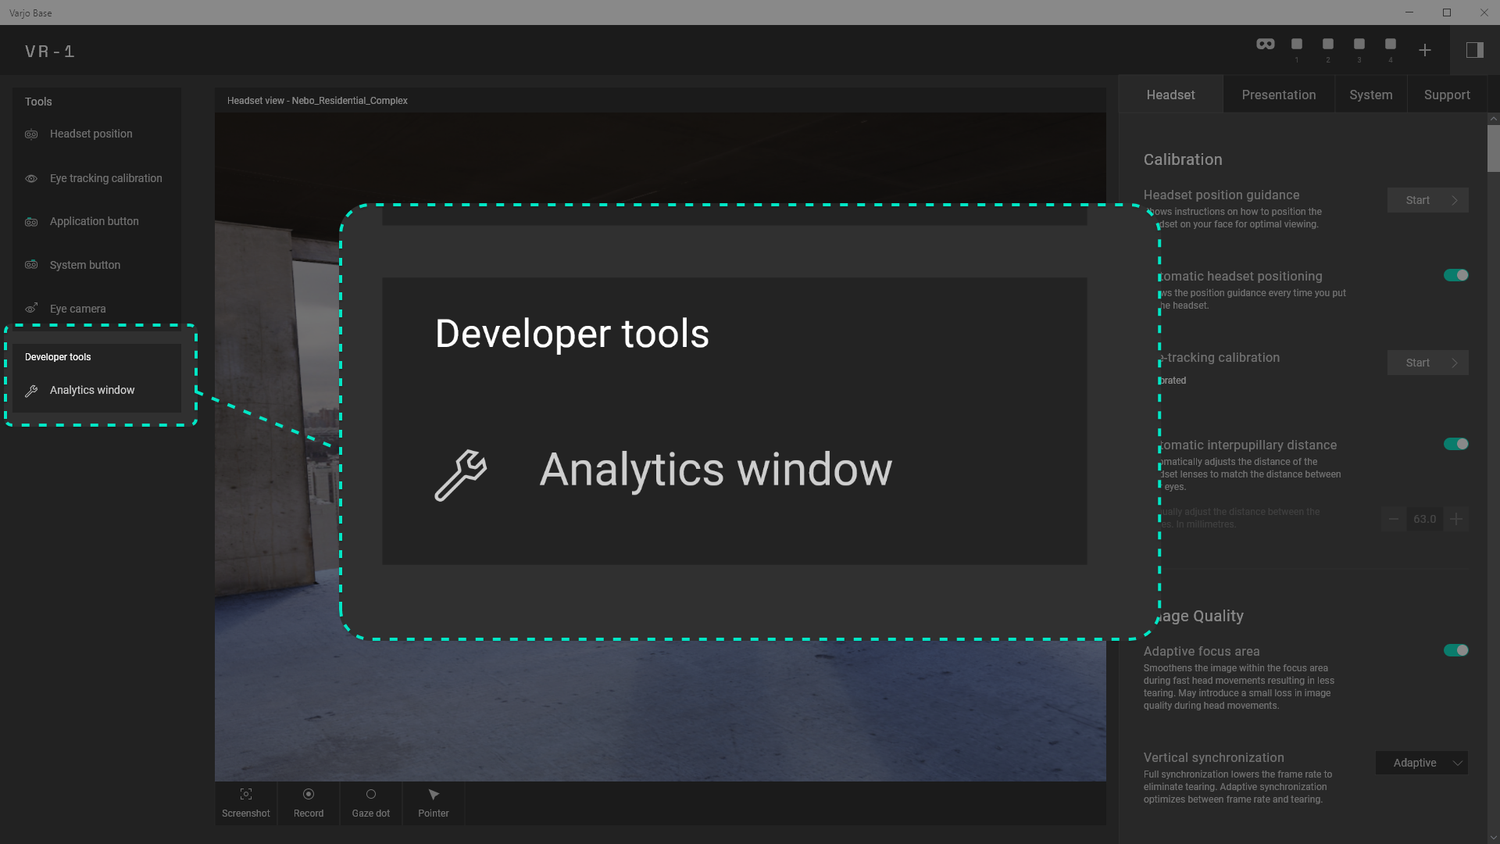Toggle the side panel layout icon

(1475, 50)
